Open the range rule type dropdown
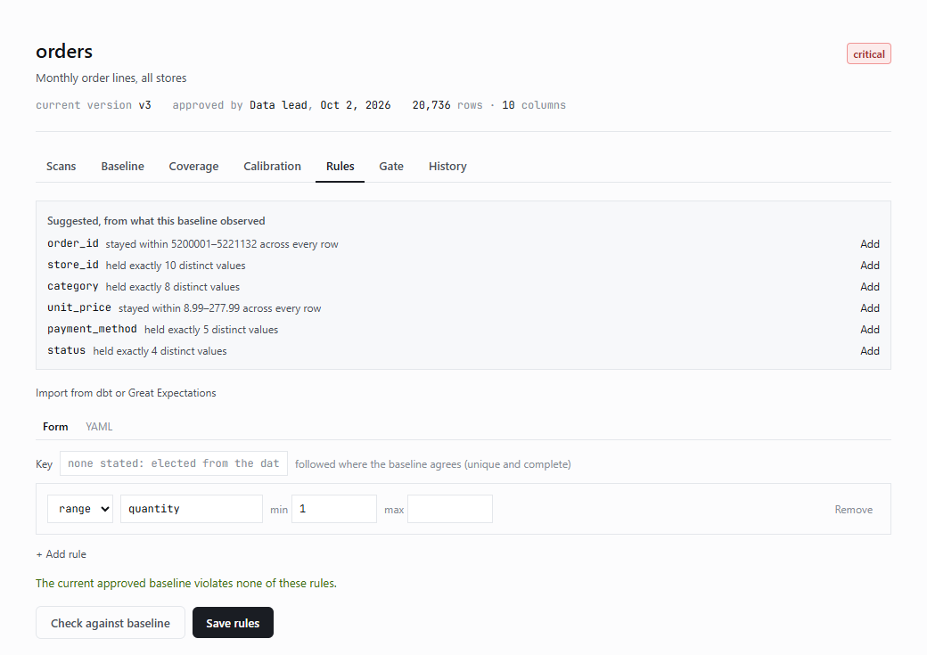This screenshot has height=655, width=927. pos(80,509)
